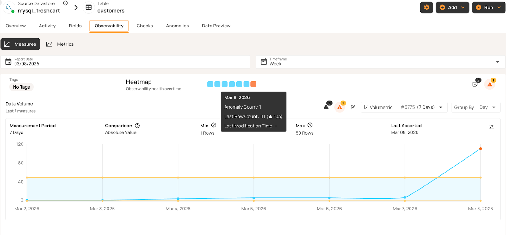Image resolution: width=506 pixels, height=235 pixels.
Task: Click the No Tags chip
Action: pos(22,87)
